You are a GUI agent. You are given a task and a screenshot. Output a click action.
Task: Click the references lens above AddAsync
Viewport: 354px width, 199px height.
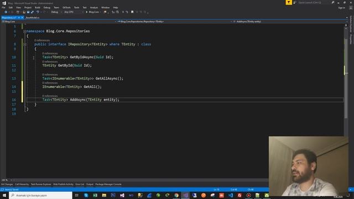[x=50, y=96]
